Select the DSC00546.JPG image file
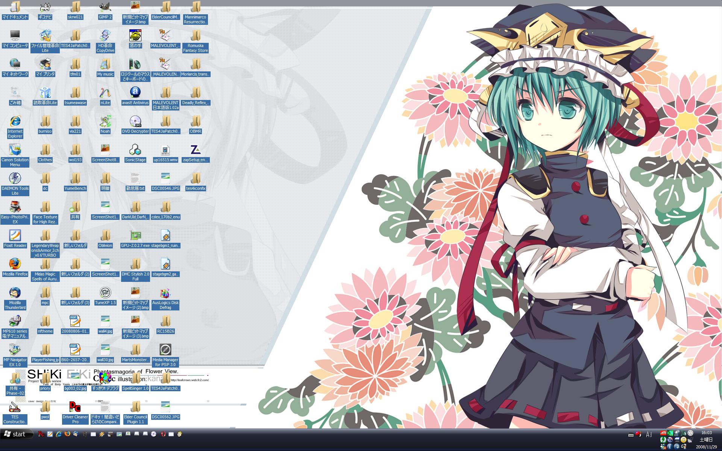 tap(165, 182)
